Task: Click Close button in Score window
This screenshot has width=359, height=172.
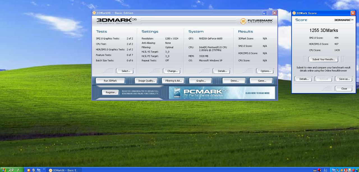Action: pos(344,89)
